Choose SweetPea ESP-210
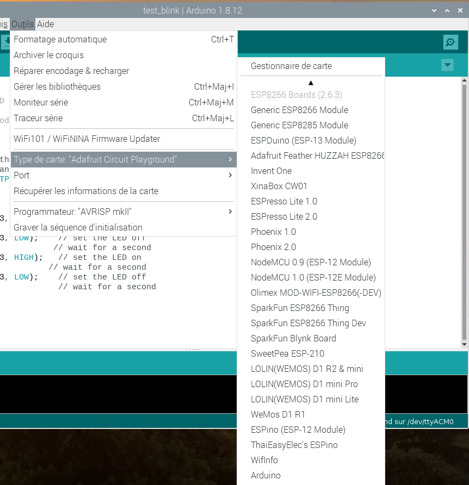This screenshot has width=469, height=485. point(311,353)
